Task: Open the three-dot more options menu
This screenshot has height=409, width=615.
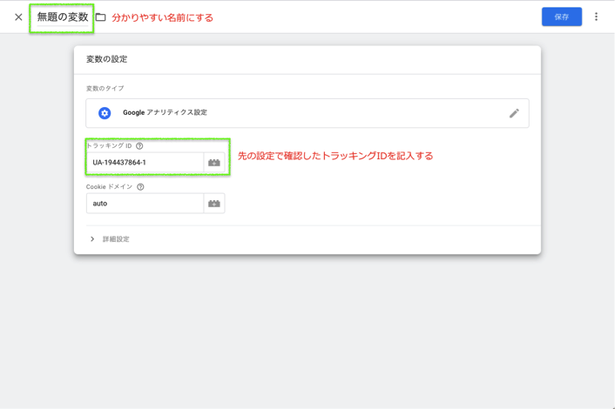Action: tap(596, 17)
